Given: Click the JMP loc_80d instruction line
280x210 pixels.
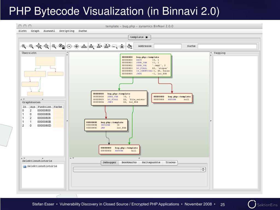Looking at the screenshot, I should (x=106, y=128).
